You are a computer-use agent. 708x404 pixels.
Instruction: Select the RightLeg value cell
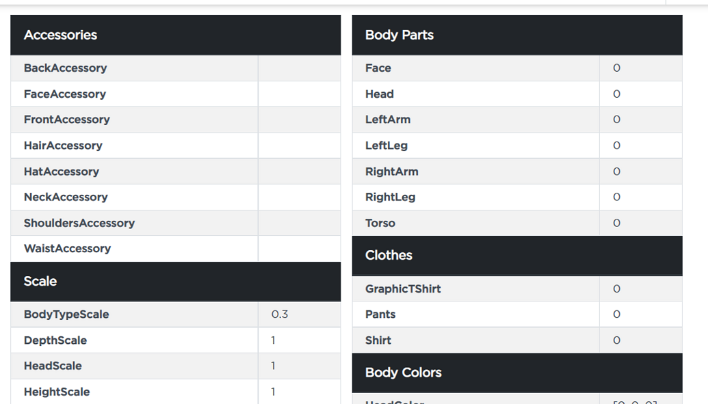[x=641, y=198]
